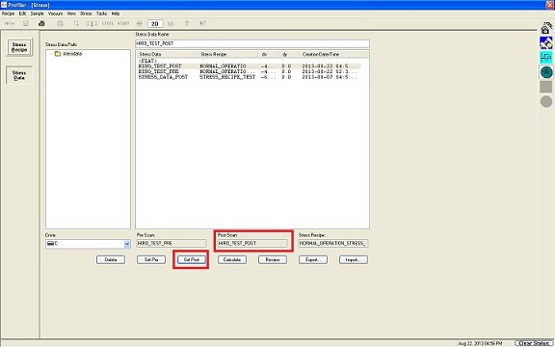The width and height of the screenshot is (555, 347).
Task: Open the Edit menu
Action: [22, 13]
